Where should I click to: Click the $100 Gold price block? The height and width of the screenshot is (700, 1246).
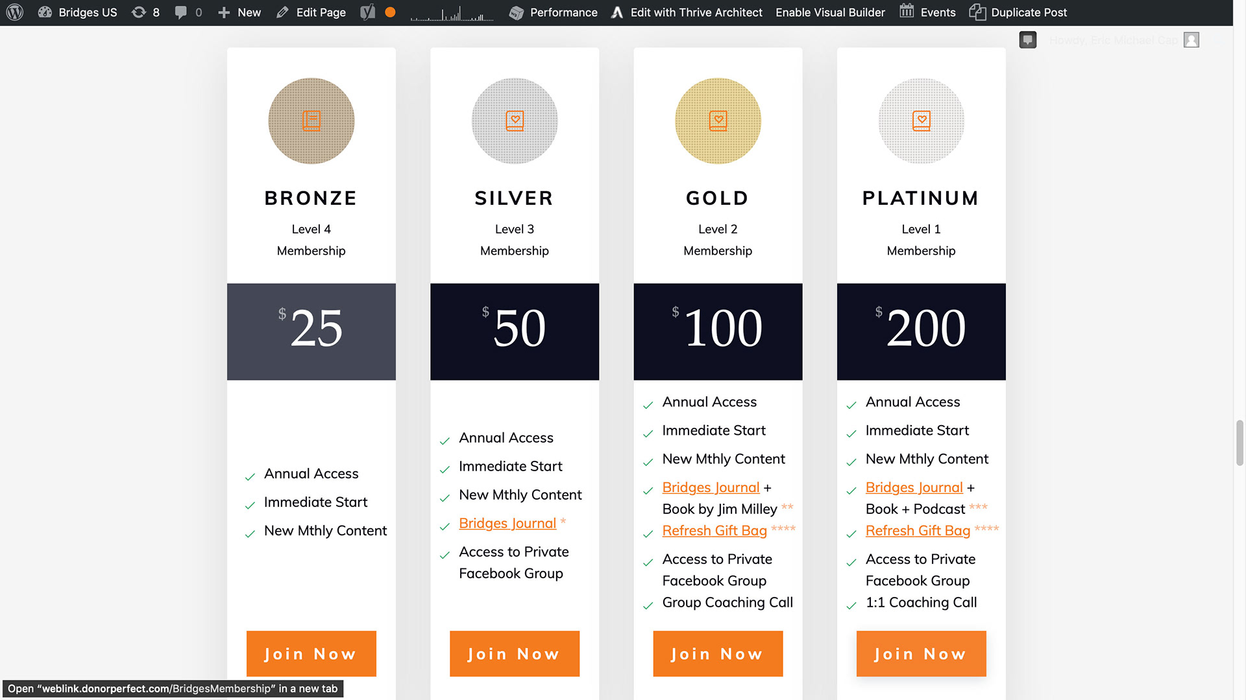coord(718,332)
